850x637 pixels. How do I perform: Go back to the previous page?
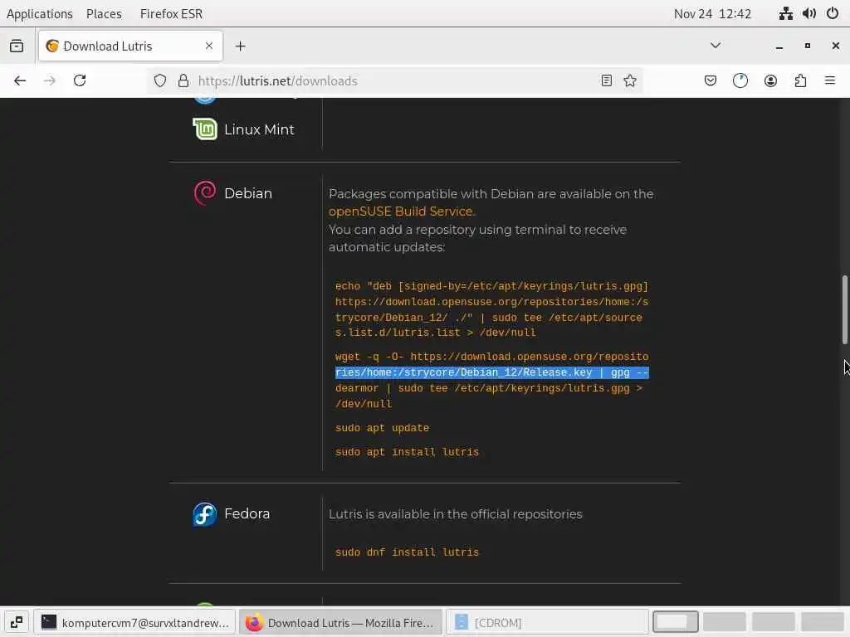coord(20,80)
